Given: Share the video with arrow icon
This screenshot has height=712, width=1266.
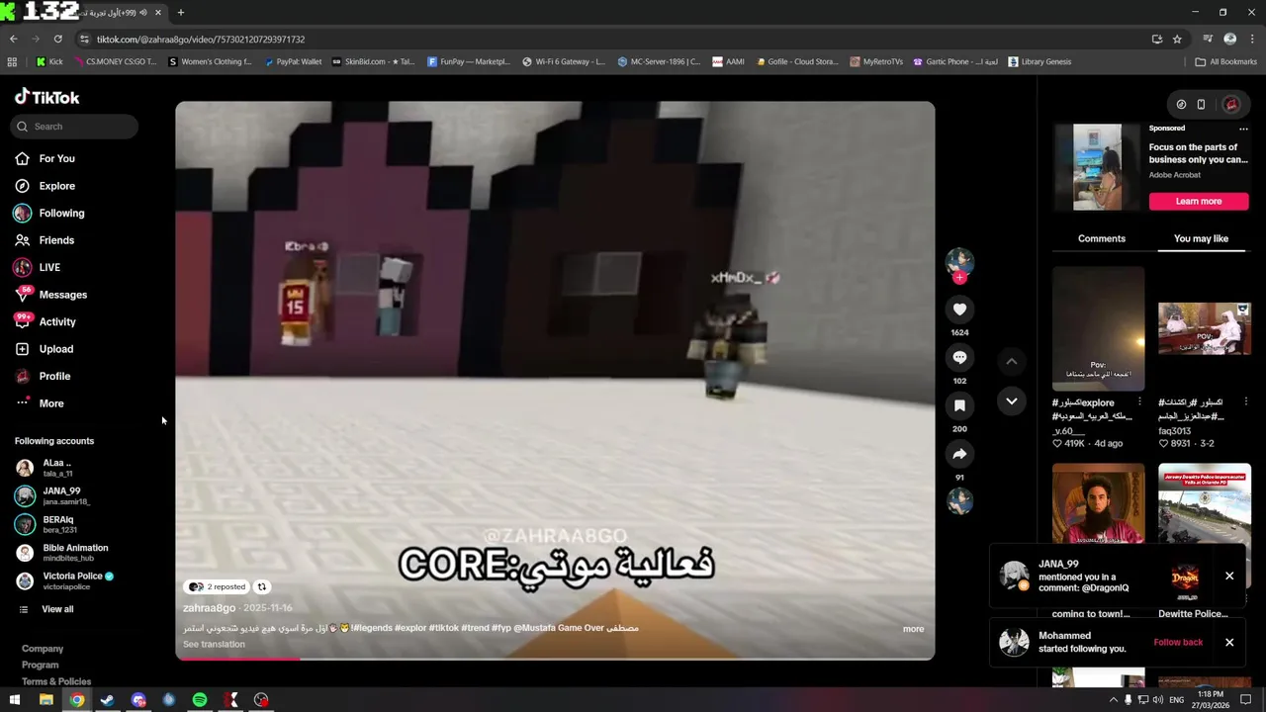Looking at the screenshot, I should [x=959, y=454].
